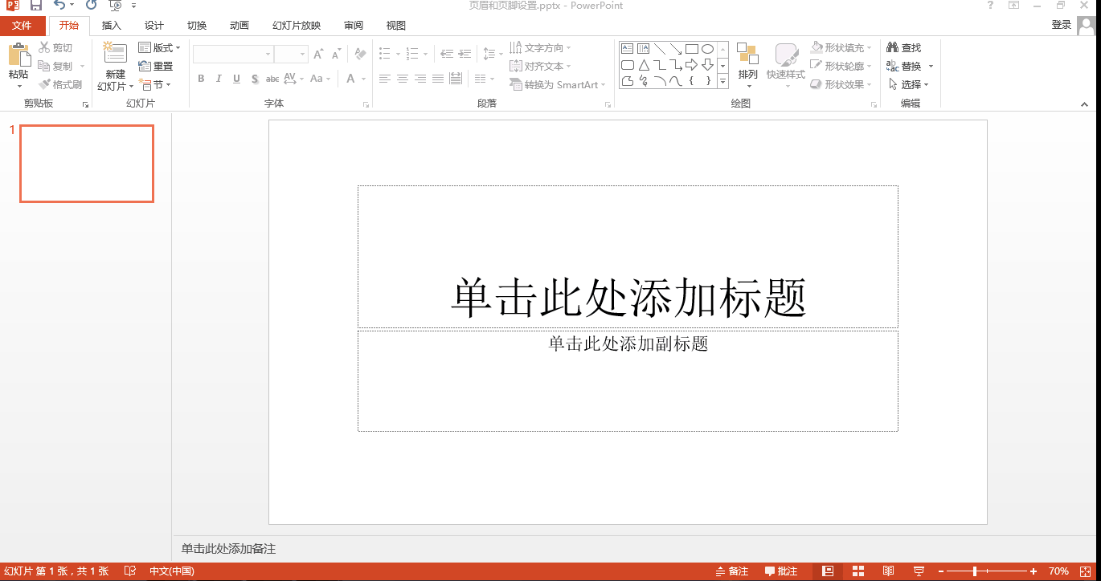Click the Format Painter (格式刷) button
This screenshot has height=581, width=1101.
coord(61,84)
